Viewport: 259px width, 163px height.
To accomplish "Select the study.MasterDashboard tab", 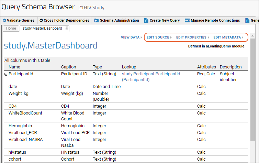I will coord(43,29).
